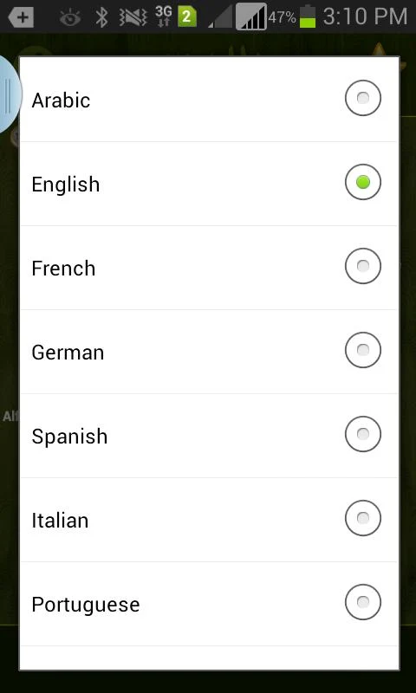
Task: Tap the signal strength bars icon
Action: coord(251,16)
